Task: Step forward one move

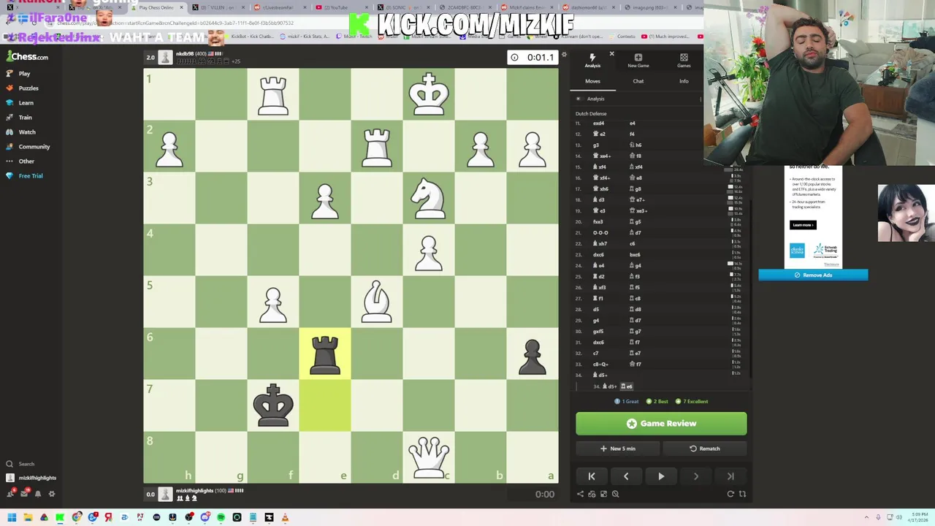Action: [696, 476]
